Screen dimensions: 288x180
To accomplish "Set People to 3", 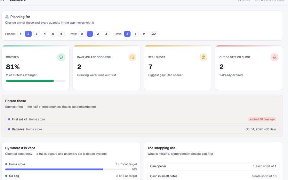I will [x=36, y=34].
